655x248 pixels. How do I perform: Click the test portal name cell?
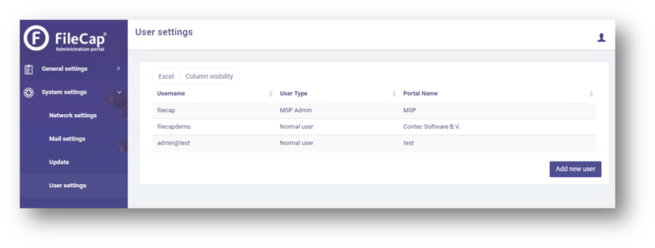coord(408,143)
